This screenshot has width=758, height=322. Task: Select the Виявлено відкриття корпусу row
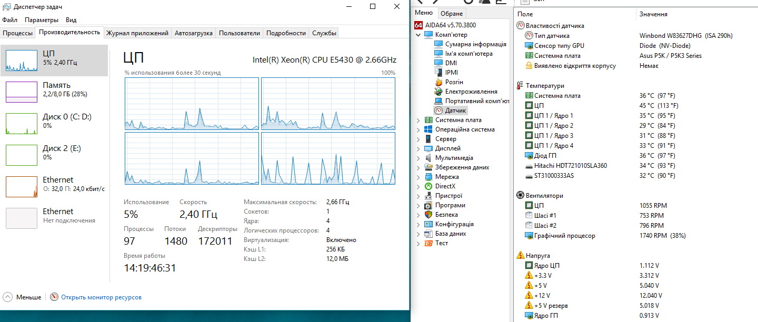tap(636, 66)
